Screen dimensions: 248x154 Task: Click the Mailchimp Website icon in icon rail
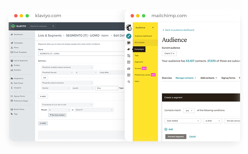129,62
